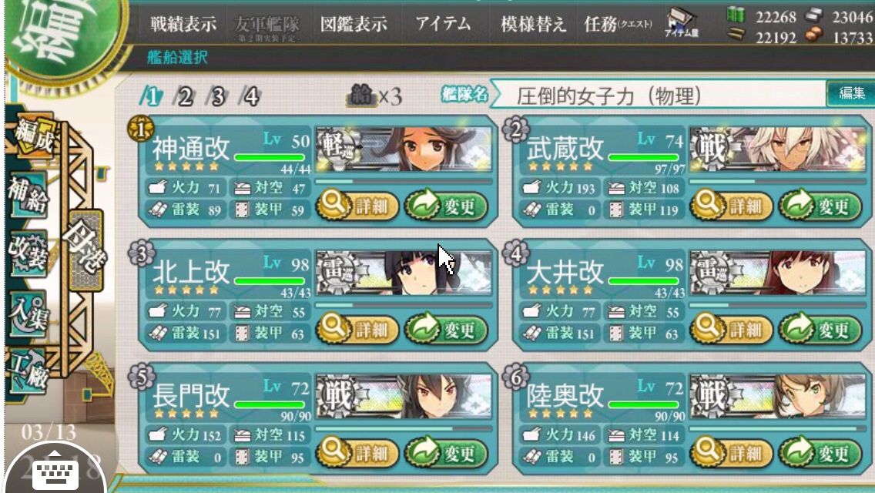Open the 図鑑表示 encyclopedia menu
The image size is (875, 493).
pyautogui.click(x=354, y=24)
